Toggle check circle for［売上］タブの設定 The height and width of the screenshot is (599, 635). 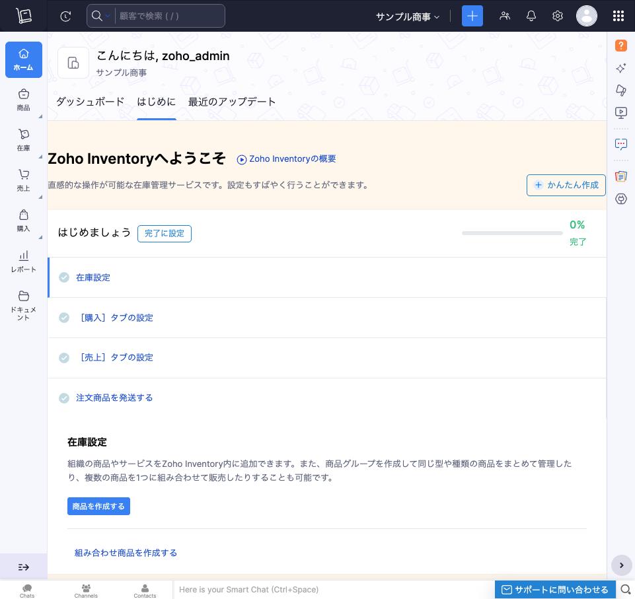click(x=64, y=358)
